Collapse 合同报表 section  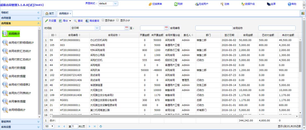pos(21,23)
